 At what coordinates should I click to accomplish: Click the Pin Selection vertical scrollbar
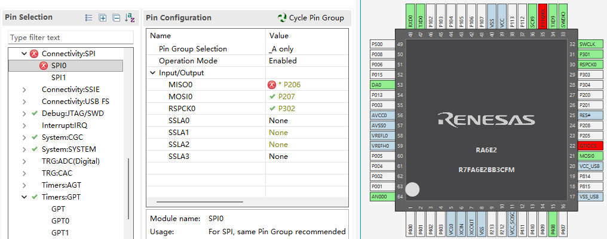coord(128,189)
